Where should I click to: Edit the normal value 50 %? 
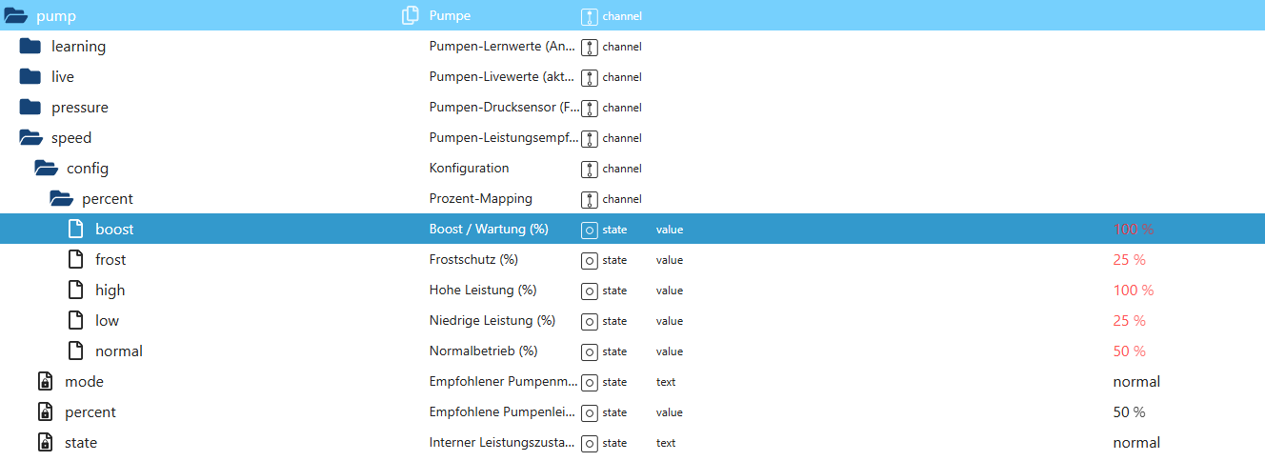(1129, 351)
